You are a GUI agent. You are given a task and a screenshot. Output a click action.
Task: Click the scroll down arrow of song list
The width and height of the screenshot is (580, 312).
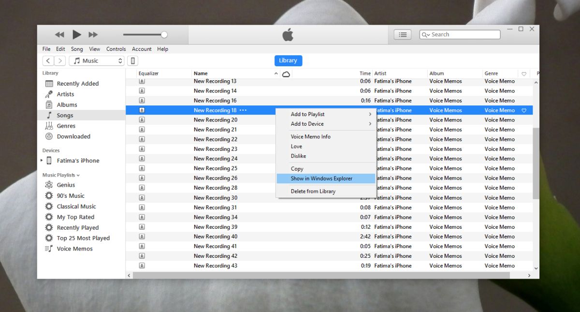(536, 267)
